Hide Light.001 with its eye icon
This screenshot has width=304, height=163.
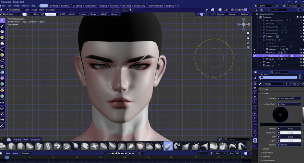pyautogui.click(x=301, y=65)
